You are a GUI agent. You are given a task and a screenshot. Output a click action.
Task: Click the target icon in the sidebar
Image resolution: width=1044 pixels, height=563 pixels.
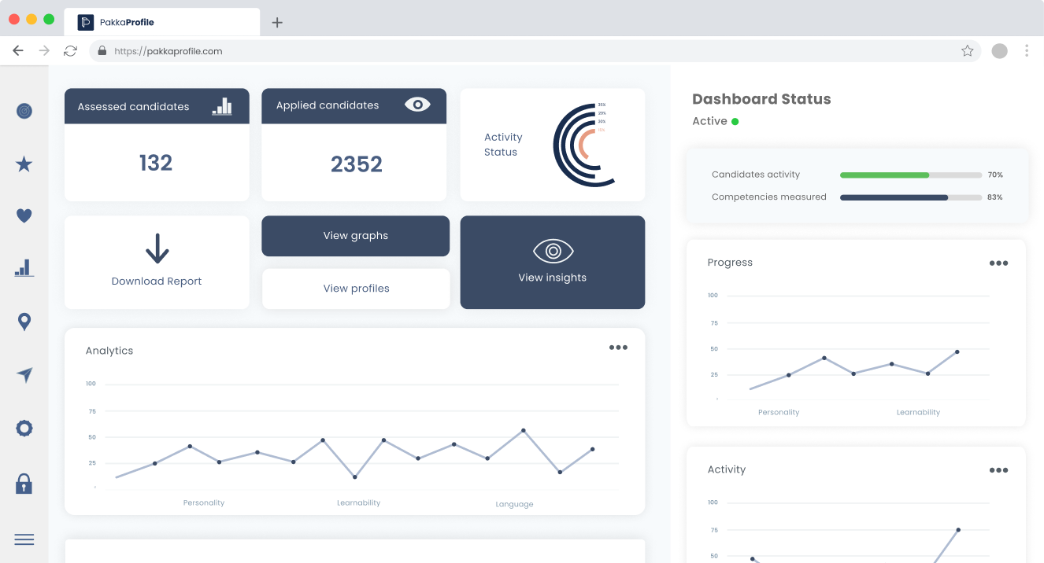pyautogui.click(x=24, y=111)
